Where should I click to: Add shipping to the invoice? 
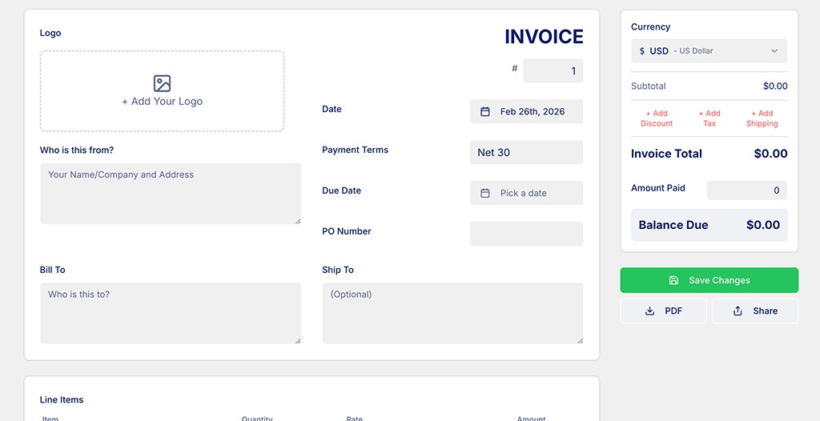pos(762,118)
